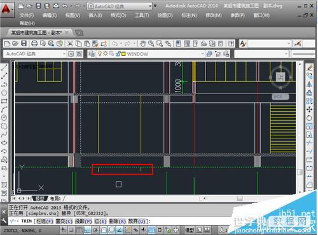The height and width of the screenshot is (235, 318).
Task: Open the 格式(O) menu
Action: (118, 15)
